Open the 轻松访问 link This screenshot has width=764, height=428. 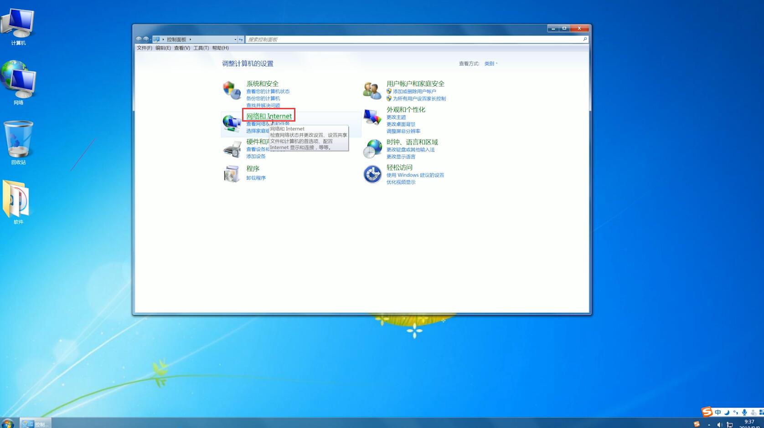point(399,168)
